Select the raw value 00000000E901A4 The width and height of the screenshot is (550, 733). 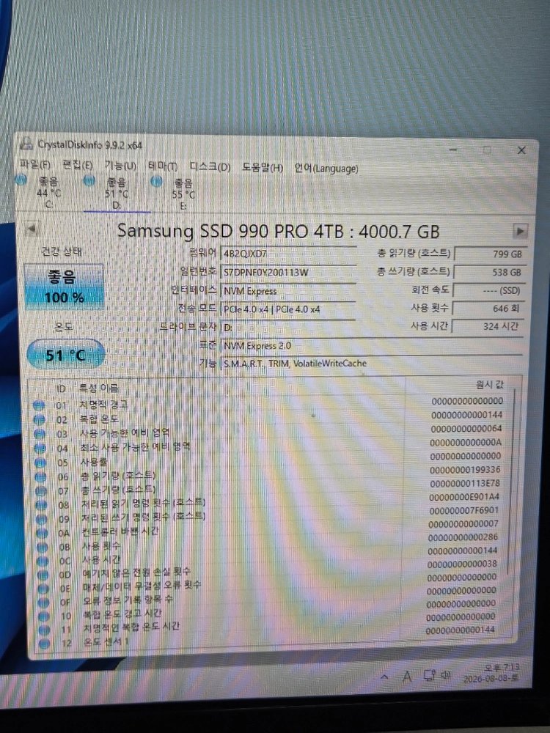click(464, 496)
